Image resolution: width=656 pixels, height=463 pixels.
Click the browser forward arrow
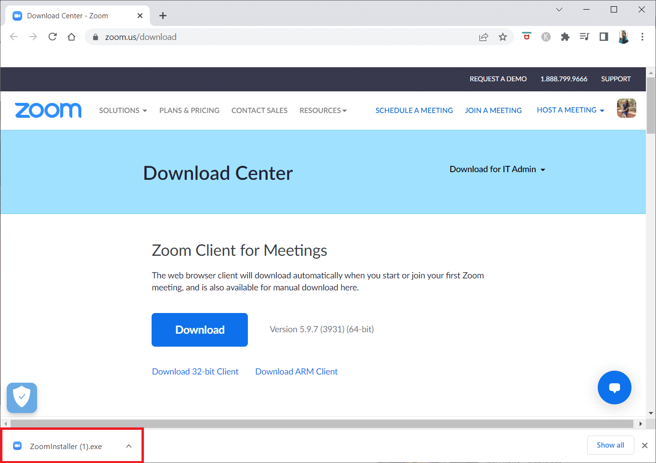[33, 37]
